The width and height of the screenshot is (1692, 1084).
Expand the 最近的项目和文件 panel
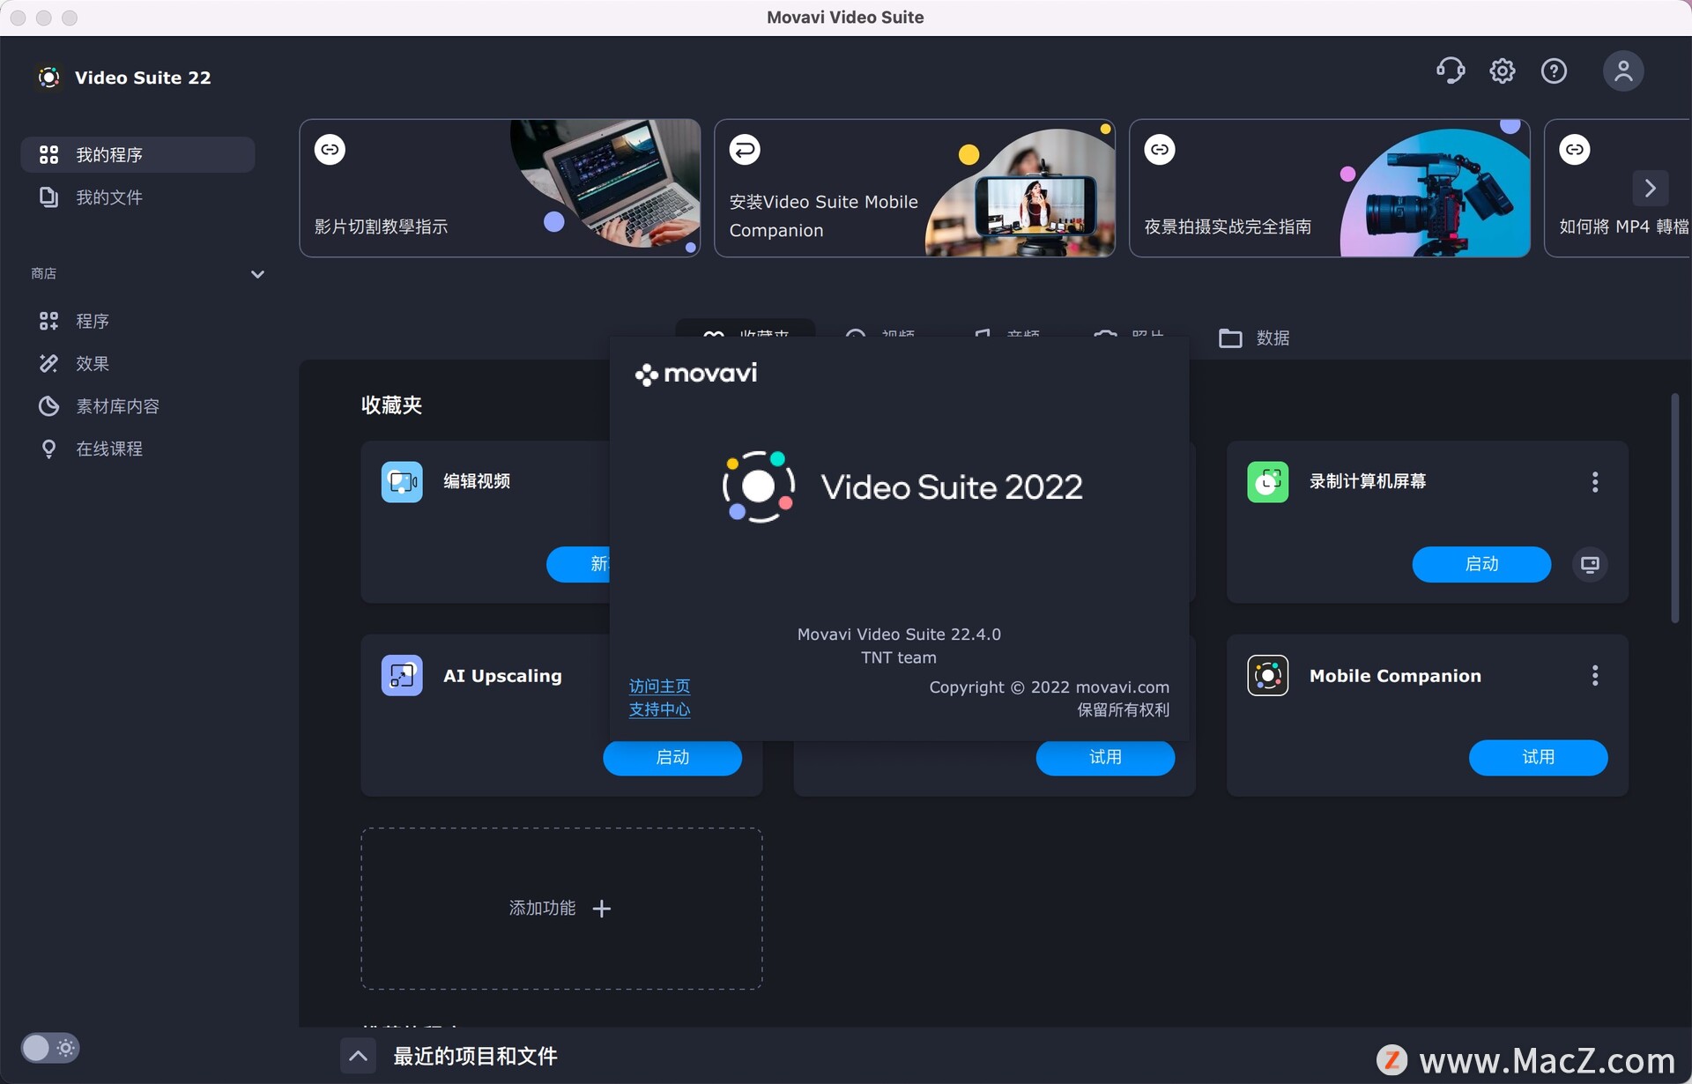358,1056
